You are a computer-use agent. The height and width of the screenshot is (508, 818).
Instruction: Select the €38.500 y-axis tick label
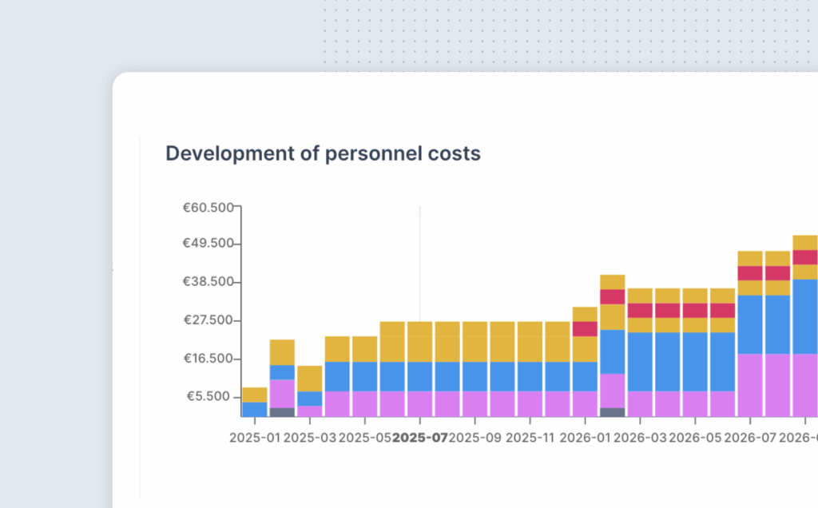(208, 282)
